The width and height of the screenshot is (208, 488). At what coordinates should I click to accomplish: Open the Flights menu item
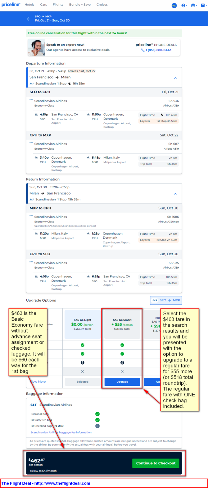58,5
